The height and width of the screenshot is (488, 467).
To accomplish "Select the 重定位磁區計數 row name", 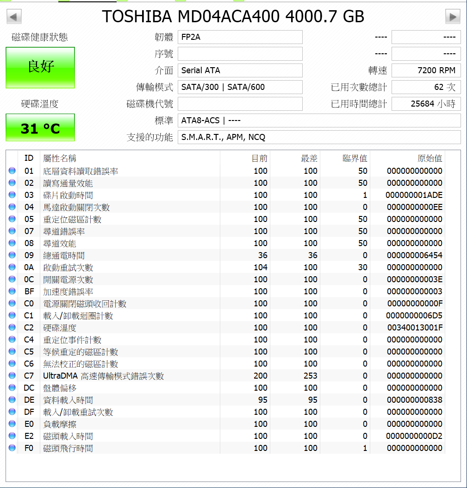I will pyautogui.click(x=72, y=219).
